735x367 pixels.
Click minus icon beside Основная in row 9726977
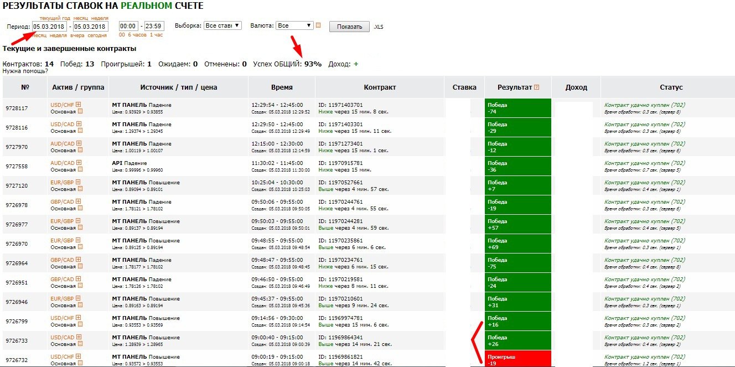pyautogui.click(x=80, y=228)
